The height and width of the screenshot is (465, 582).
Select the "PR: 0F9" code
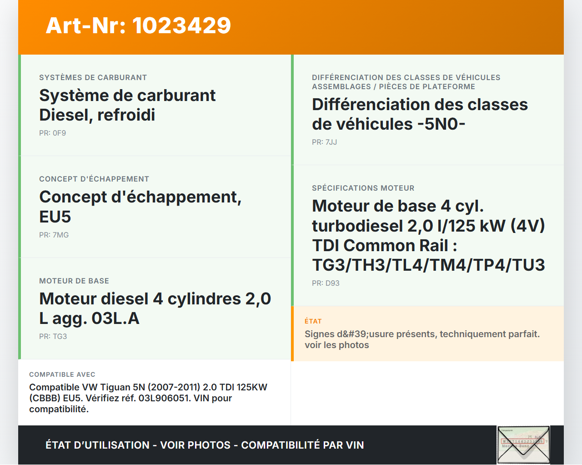pos(53,133)
